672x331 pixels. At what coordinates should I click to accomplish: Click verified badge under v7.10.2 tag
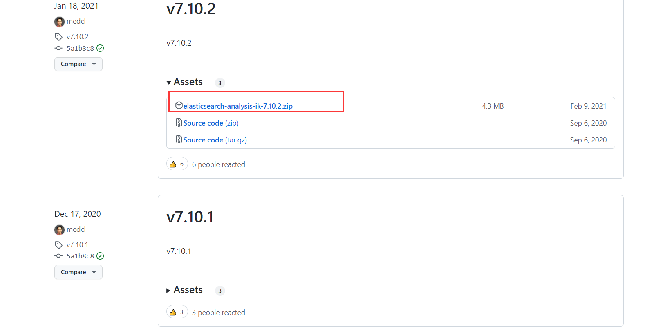click(100, 48)
